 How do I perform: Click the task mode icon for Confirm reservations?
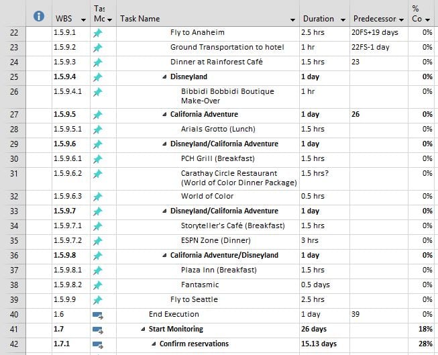click(x=97, y=344)
